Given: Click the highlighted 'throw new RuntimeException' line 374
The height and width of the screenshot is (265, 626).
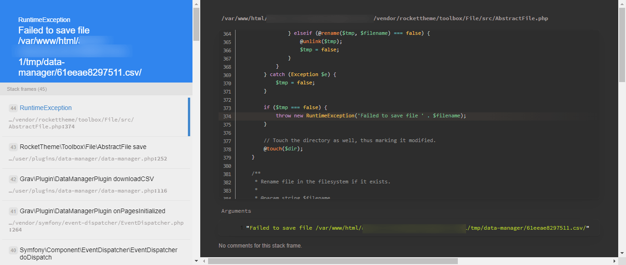Looking at the screenshot, I should coord(371,116).
